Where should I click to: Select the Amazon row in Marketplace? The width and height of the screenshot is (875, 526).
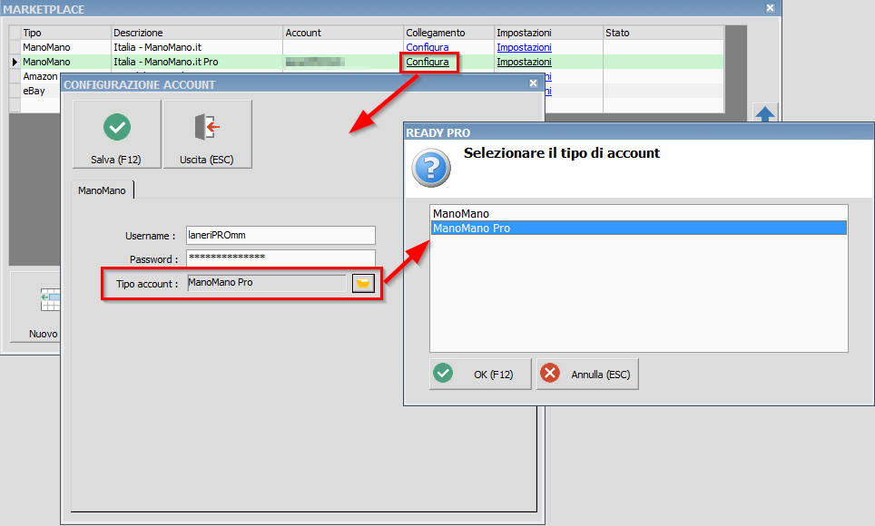[40, 76]
